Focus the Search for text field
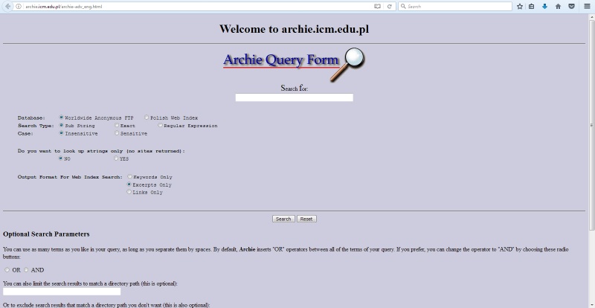Image resolution: width=595 pixels, height=308 pixels. point(294,97)
